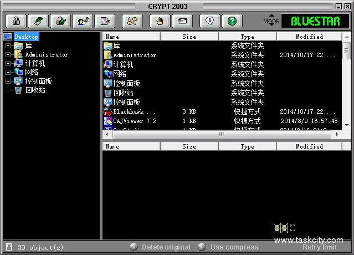Click the document export toolbar icon
Viewport: 354px width, 255px height.
[x=105, y=21]
